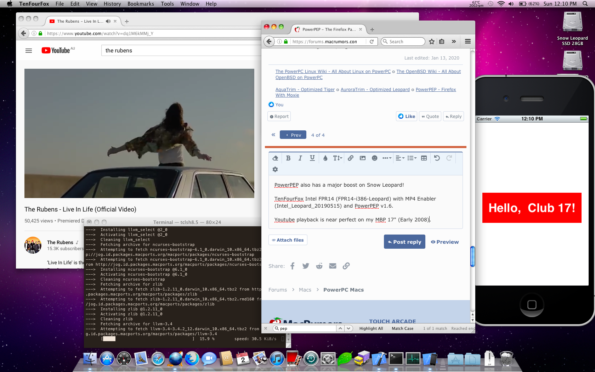Share thread via Facebook icon
This screenshot has width=595, height=372.
click(x=293, y=266)
